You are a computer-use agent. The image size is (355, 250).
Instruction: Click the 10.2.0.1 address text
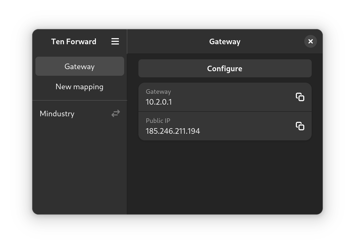pyautogui.click(x=159, y=102)
